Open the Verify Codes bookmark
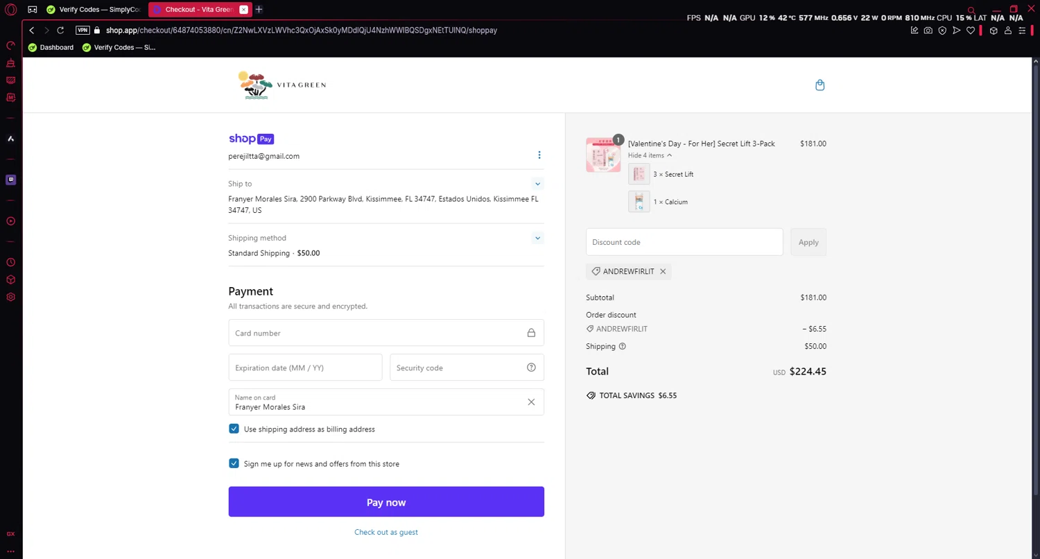The height and width of the screenshot is (559, 1040). click(119, 47)
